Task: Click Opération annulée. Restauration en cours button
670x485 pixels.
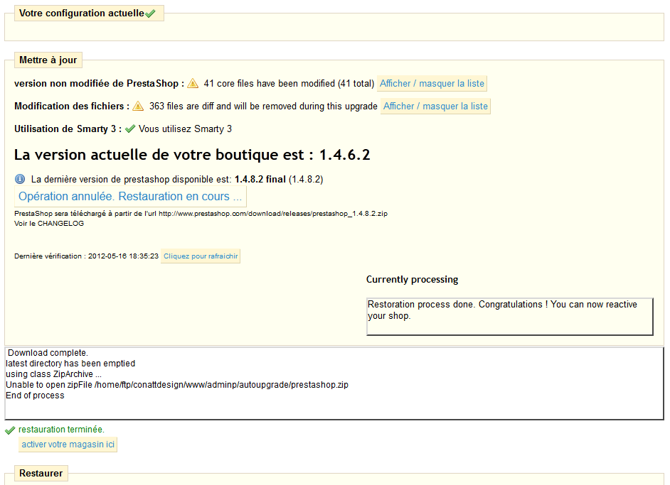Action: 130,196
